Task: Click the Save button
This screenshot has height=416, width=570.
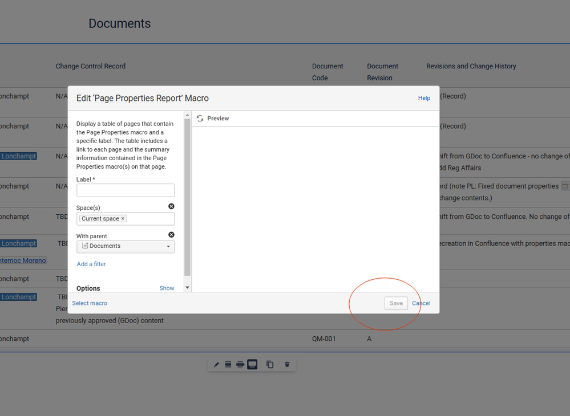Action: tap(396, 303)
